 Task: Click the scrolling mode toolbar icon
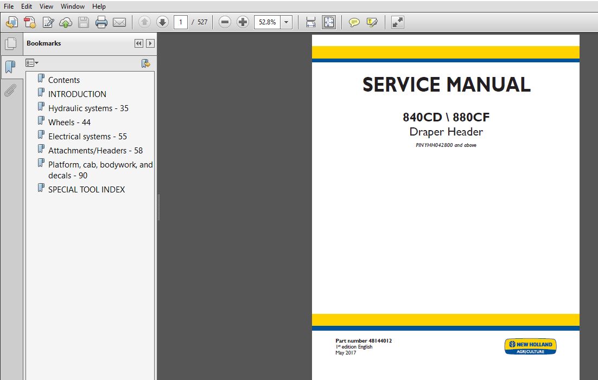click(311, 22)
